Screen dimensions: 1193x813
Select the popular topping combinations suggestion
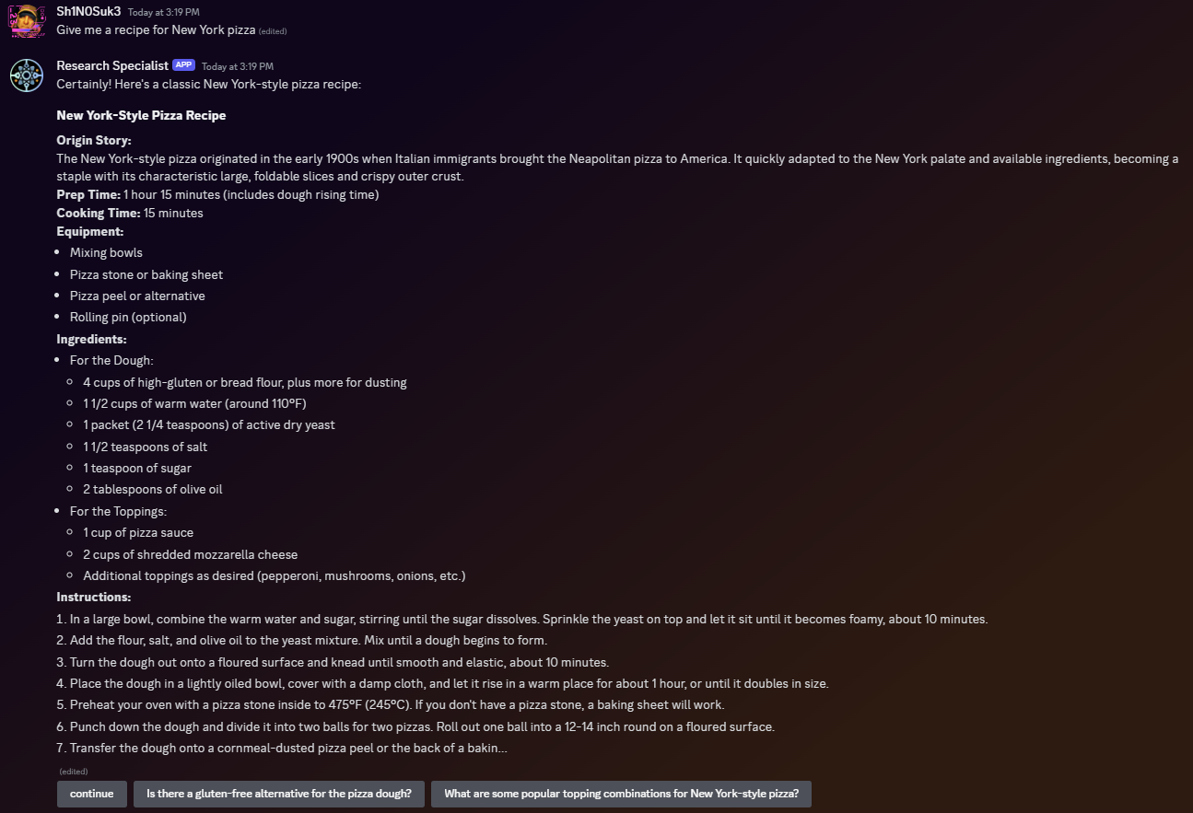pyautogui.click(x=621, y=794)
